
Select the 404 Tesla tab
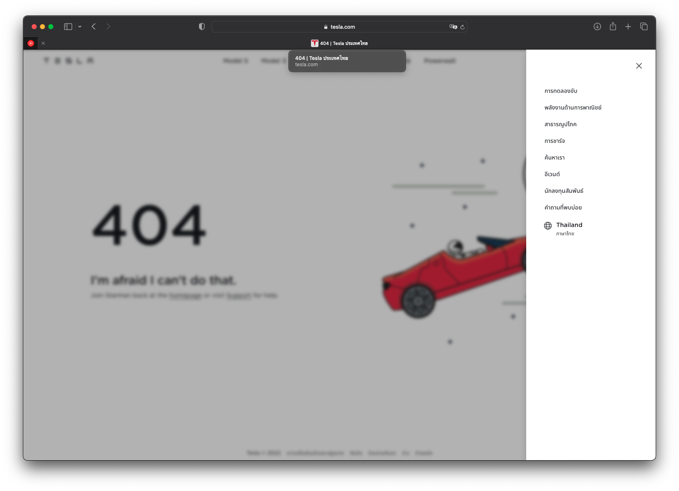pyautogui.click(x=339, y=43)
